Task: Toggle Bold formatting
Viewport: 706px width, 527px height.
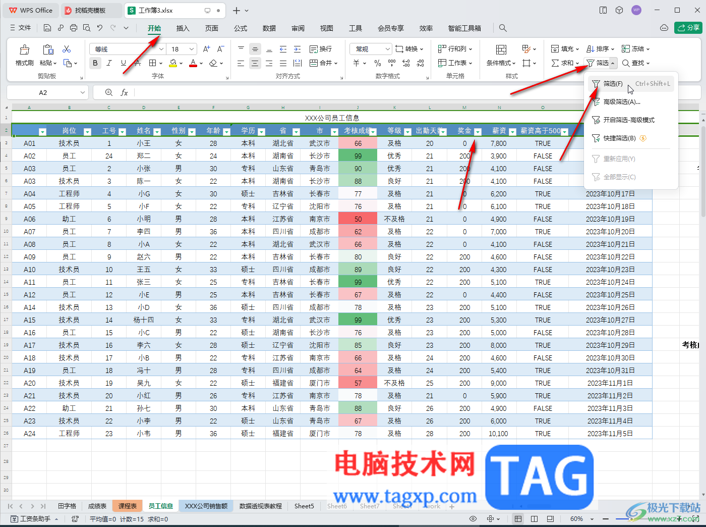Action: click(95, 63)
